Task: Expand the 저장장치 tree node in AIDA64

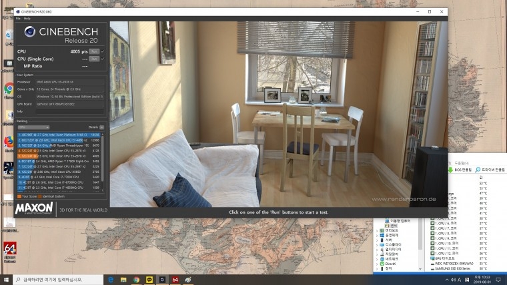Action: pos(377,254)
